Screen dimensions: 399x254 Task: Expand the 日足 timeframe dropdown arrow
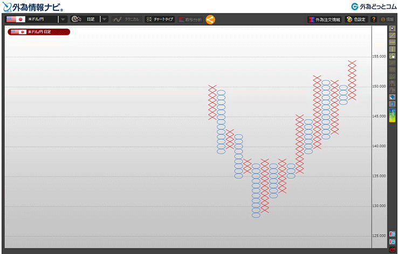point(104,19)
